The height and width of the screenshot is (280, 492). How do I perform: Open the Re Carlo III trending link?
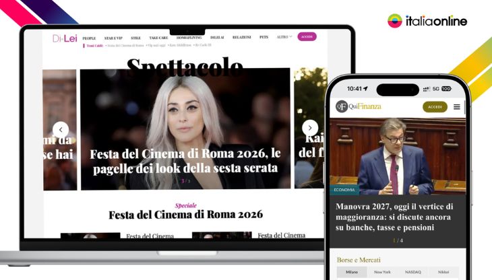202,45
